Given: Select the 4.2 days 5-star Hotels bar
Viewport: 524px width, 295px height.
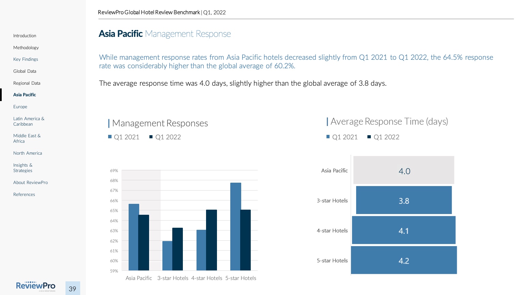Looking at the screenshot, I should [404, 261].
